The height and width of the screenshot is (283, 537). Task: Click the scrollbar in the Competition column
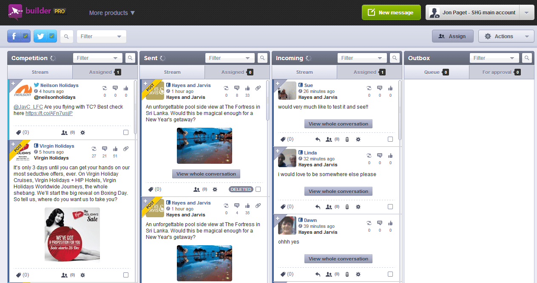(x=136, y=106)
